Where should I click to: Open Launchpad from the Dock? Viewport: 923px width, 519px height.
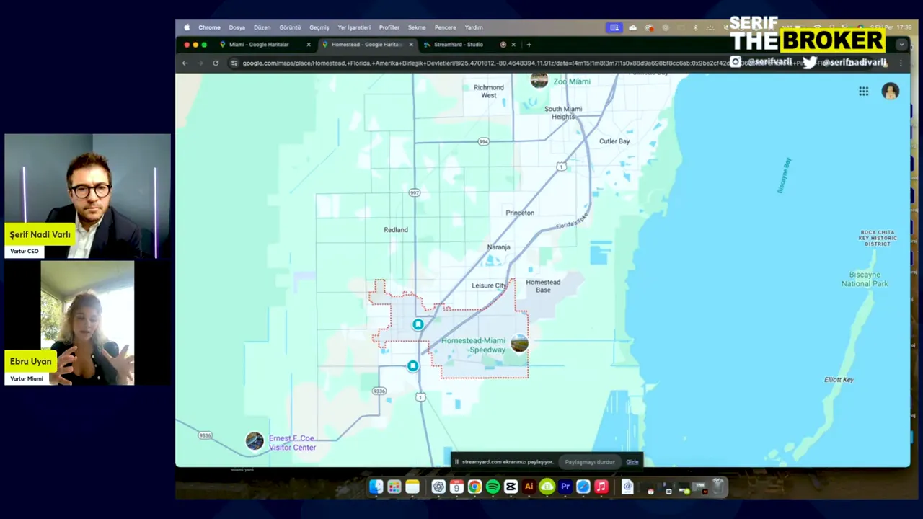pyautogui.click(x=394, y=487)
